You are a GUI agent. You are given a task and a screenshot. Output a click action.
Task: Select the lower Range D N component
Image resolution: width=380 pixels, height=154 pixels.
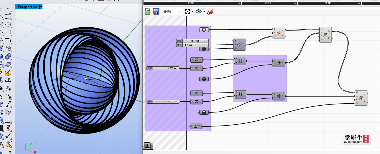[279, 96]
